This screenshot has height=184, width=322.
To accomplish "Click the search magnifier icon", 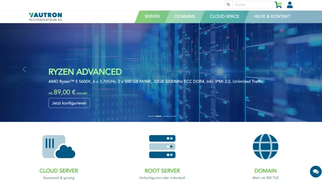I will (228, 4).
